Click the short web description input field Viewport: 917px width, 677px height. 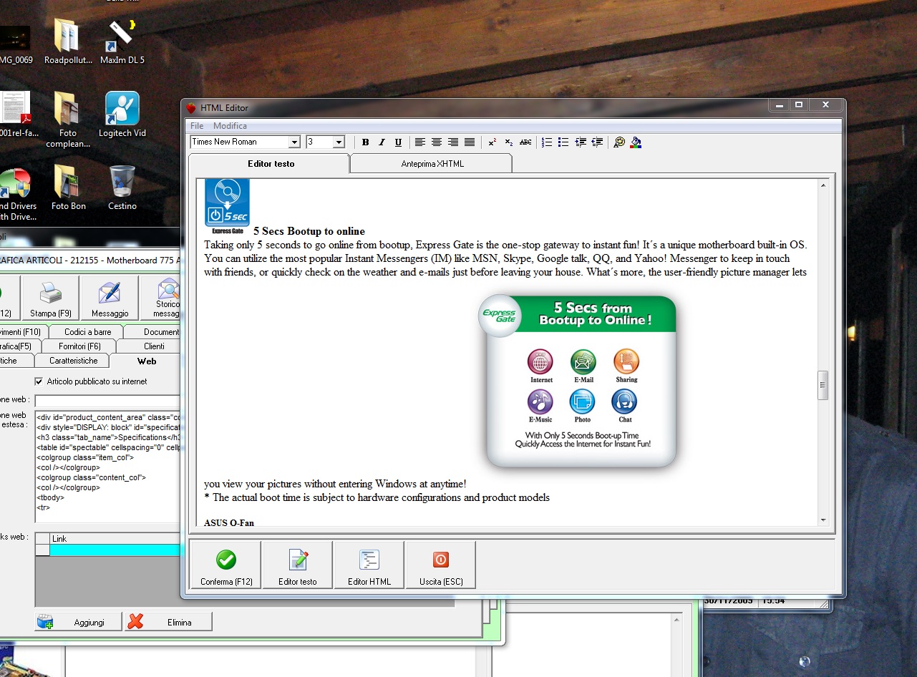tap(107, 401)
